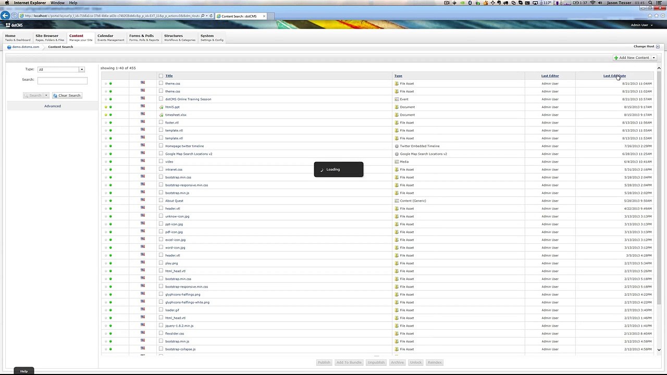This screenshot has height=375, width=667.
Task: Click the Help button at bottom left
Action: point(24,371)
